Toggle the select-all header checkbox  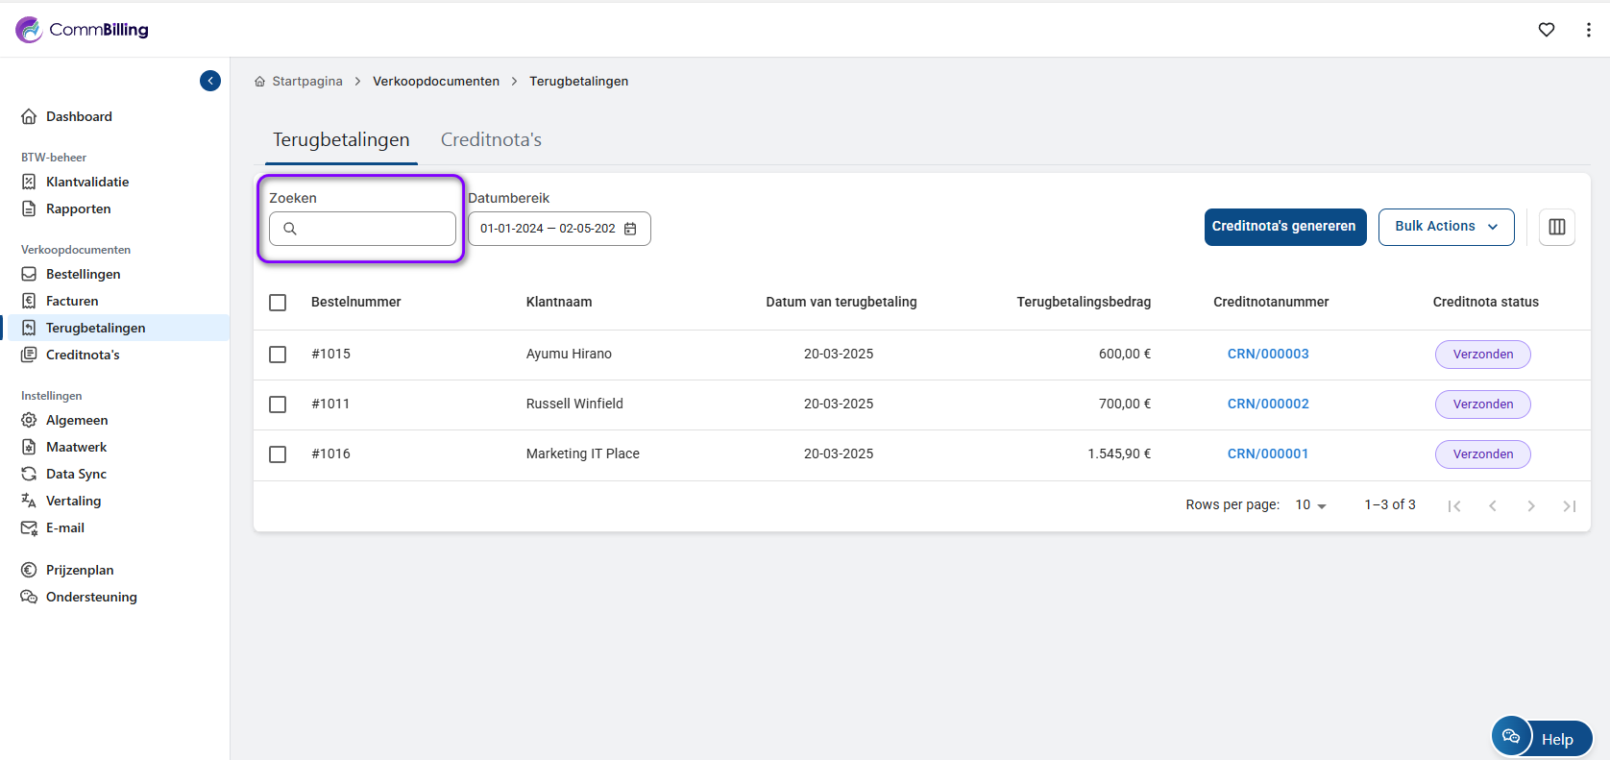tap(278, 303)
